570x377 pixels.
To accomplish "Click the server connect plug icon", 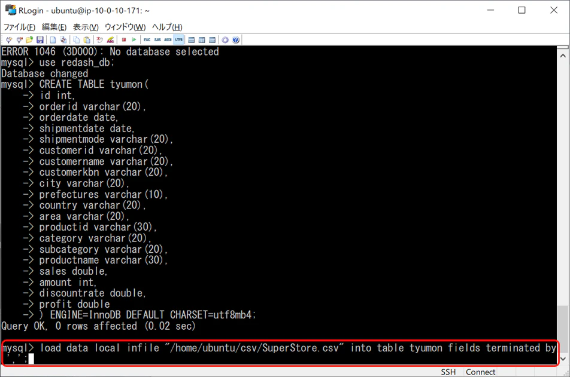I will 9,40.
